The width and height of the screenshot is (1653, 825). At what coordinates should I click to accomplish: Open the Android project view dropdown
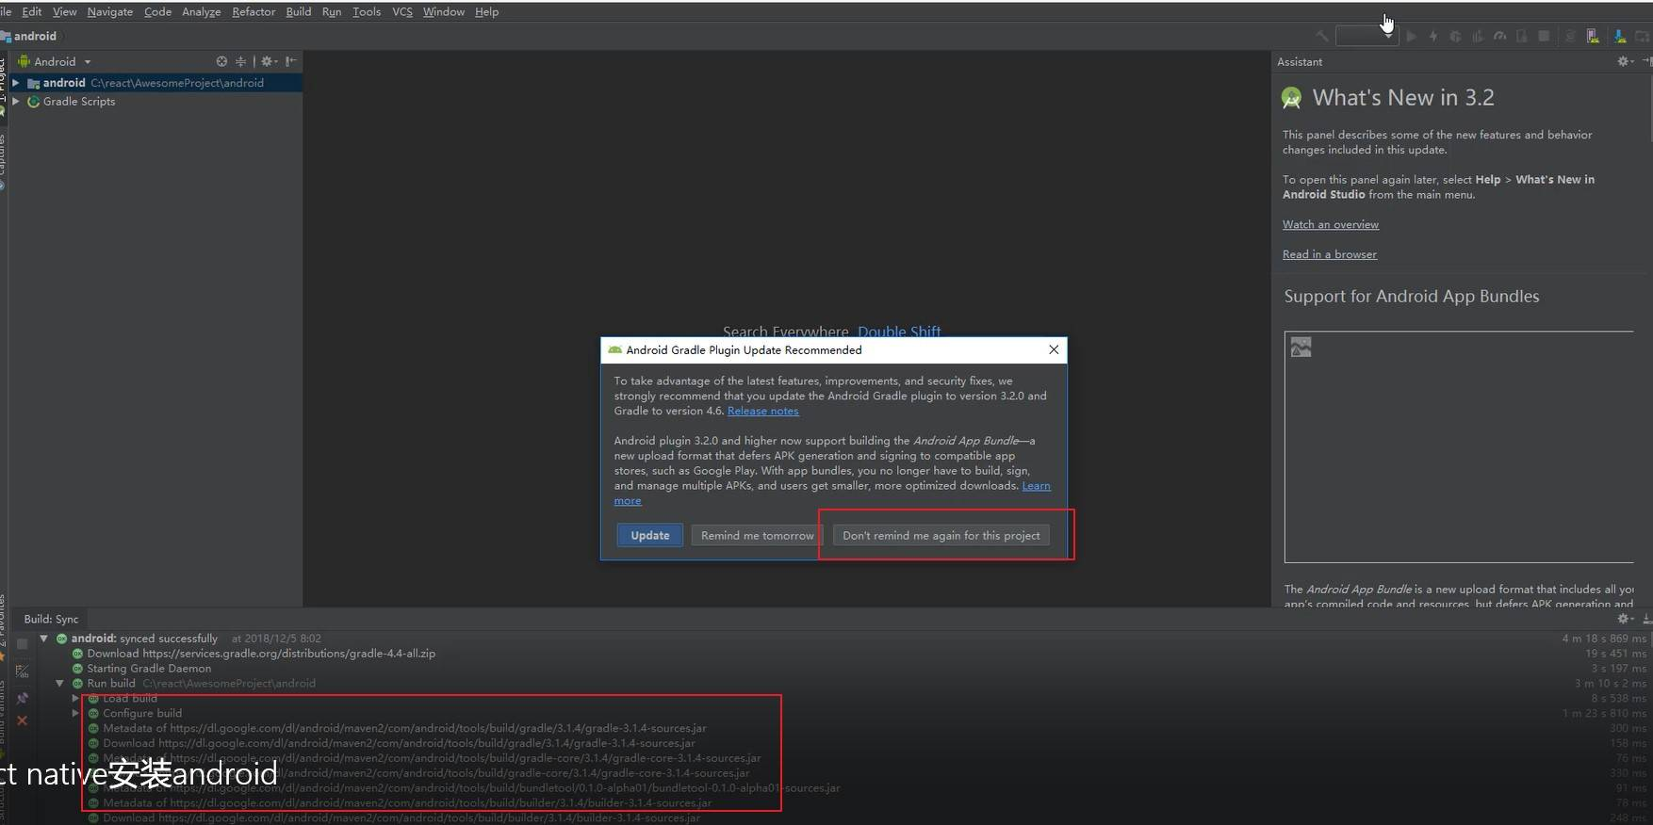(x=55, y=61)
